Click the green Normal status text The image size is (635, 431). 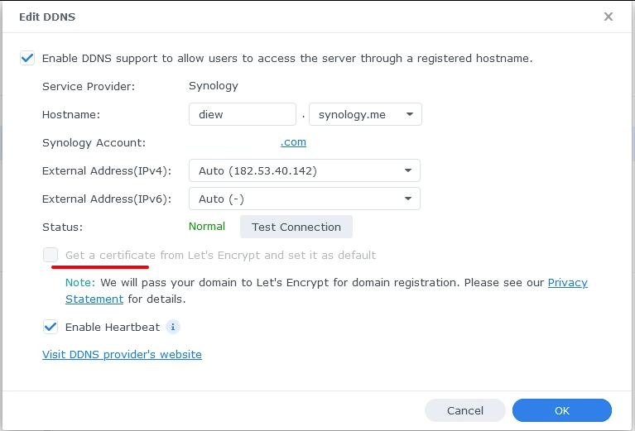[207, 226]
